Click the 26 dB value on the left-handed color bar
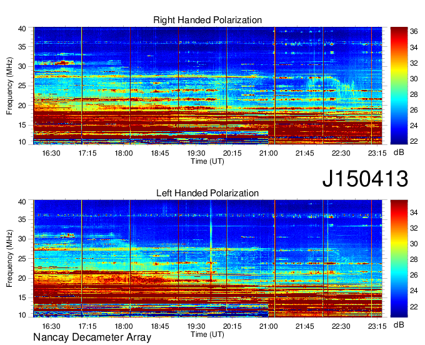Image resolution: width=425 pixels, height=345 pixels. 414,275
